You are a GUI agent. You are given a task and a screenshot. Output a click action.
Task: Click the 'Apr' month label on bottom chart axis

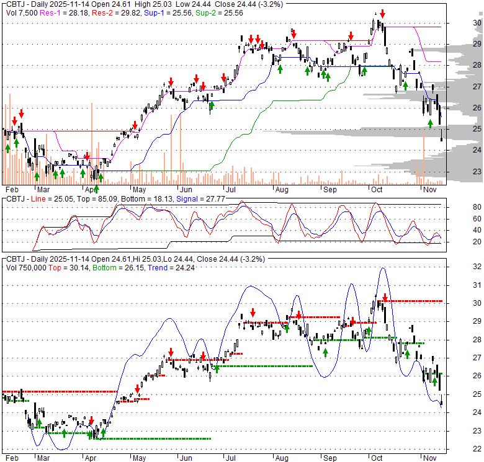click(91, 458)
